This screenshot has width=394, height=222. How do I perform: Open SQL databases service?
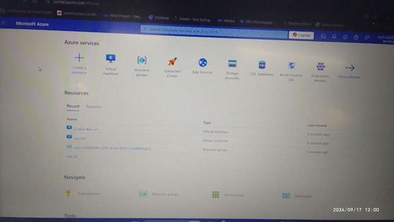coord(261,68)
